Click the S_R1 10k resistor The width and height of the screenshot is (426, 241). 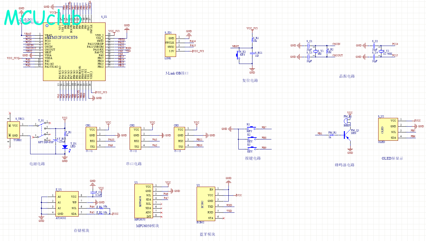[x=252, y=40]
